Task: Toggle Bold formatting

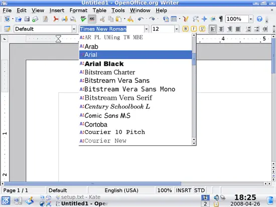Action: tap(185, 29)
